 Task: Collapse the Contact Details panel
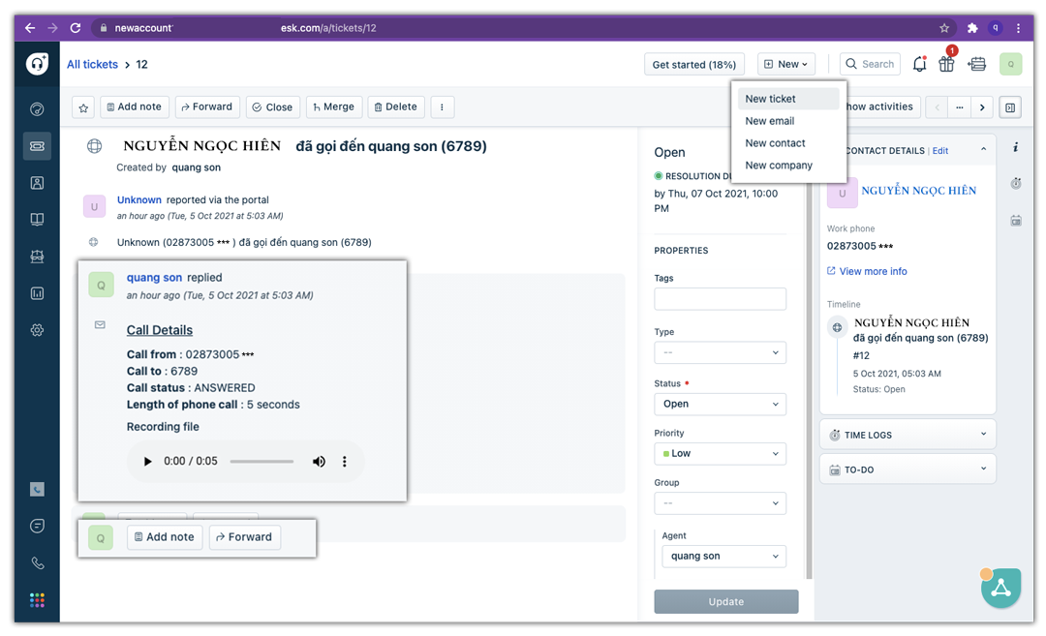coord(983,150)
